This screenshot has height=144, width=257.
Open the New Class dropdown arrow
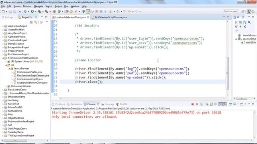[x=63, y=12]
